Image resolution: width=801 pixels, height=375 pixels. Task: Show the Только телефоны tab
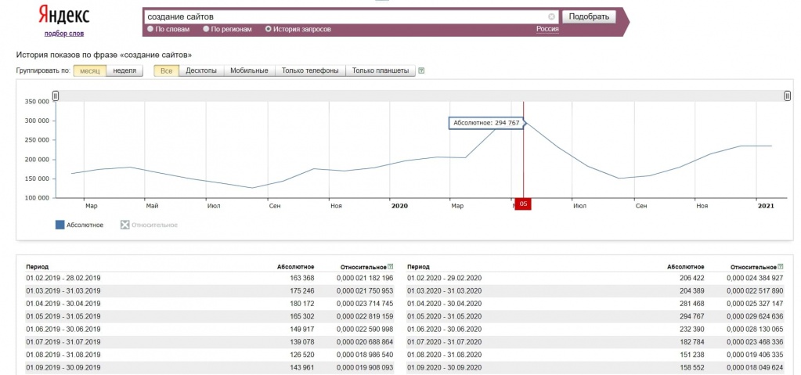(x=310, y=70)
